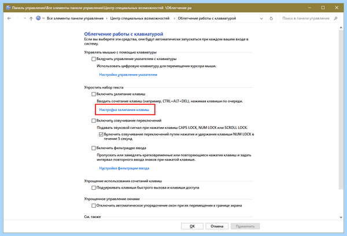Image resolution: width=347 pixels, height=236 pixels.
Task: Go up one level with the up arrow
Action: pos(31,19)
